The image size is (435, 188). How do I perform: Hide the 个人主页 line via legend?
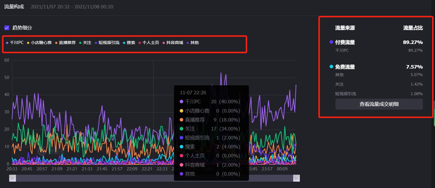coord(150,43)
